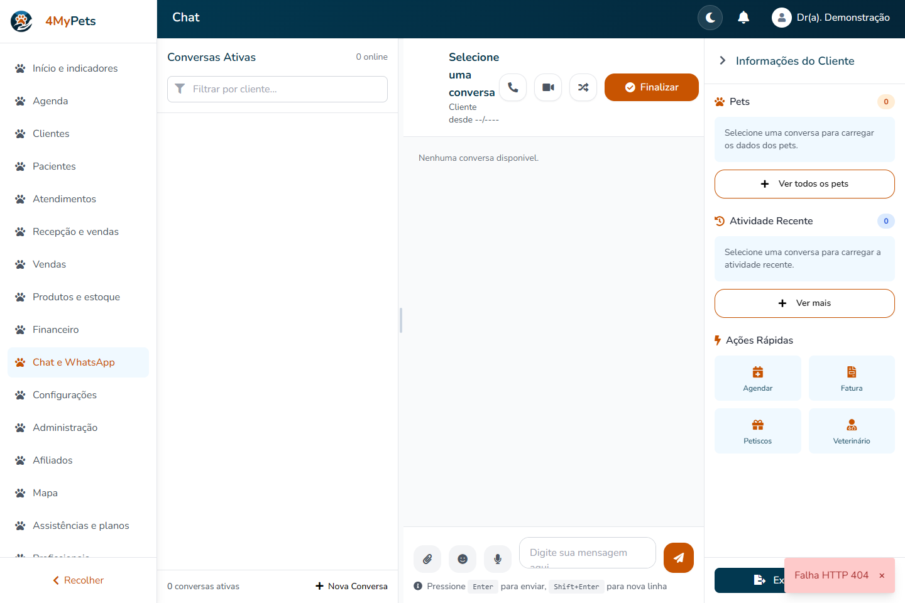Open notifications bell
This screenshot has width=905, height=603.
tap(743, 18)
